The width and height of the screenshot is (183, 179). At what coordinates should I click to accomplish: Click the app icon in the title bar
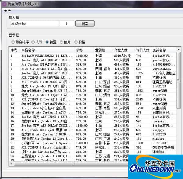pos(5,4)
